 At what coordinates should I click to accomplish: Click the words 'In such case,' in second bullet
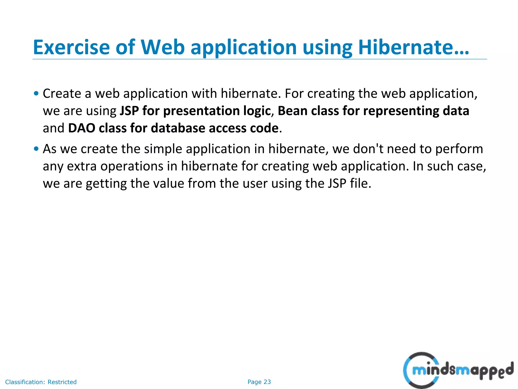coord(449,166)
